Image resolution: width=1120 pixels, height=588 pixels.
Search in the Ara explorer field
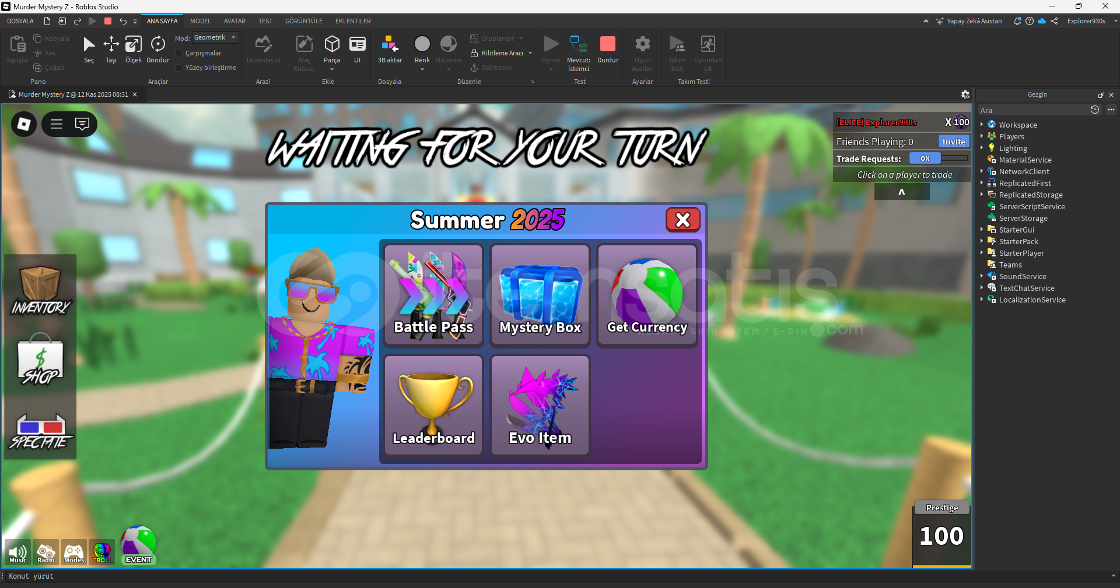click(x=1032, y=110)
